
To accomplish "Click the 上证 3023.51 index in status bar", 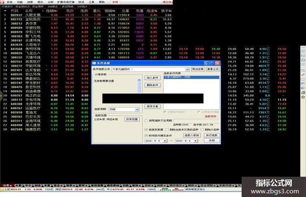I will pos(13,189).
